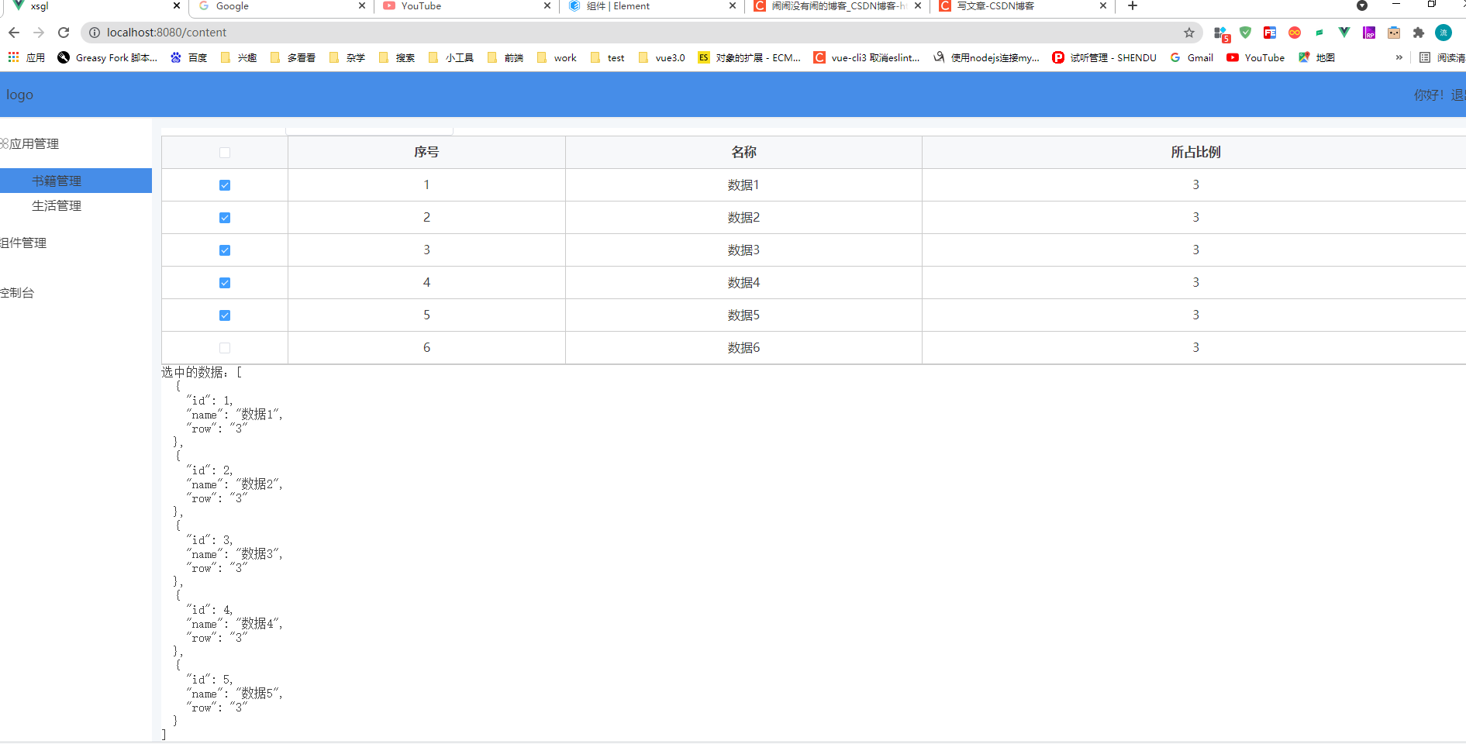Image resolution: width=1466 pixels, height=744 pixels.
Task: Click the Adguard shield extension icon
Action: (x=1245, y=33)
